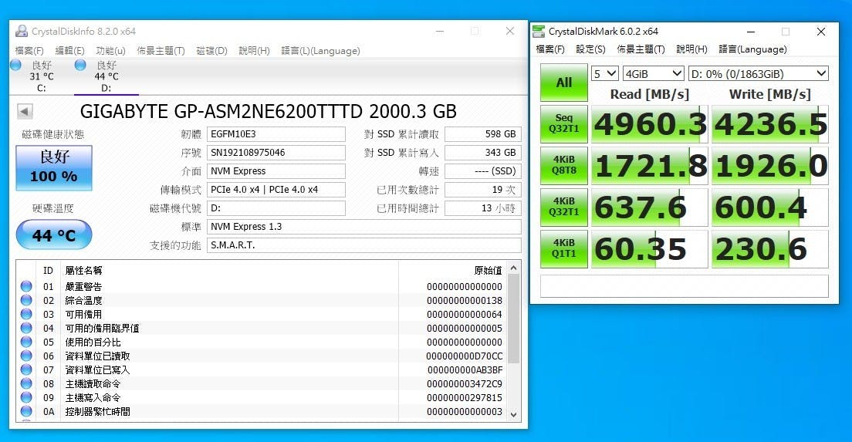Click the 44 °C temperature button
852x442 pixels.
tap(54, 235)
